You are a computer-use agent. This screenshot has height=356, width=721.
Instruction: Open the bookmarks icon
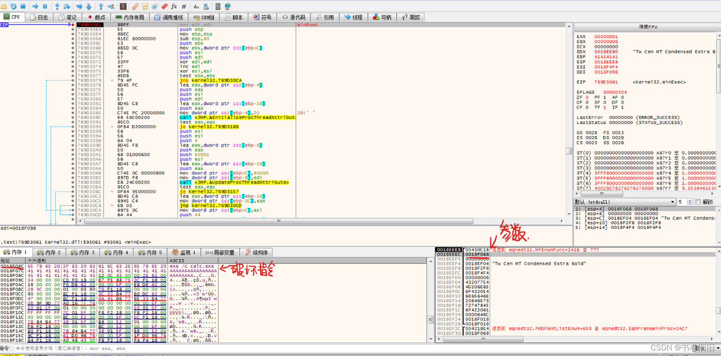click(164, 7)
